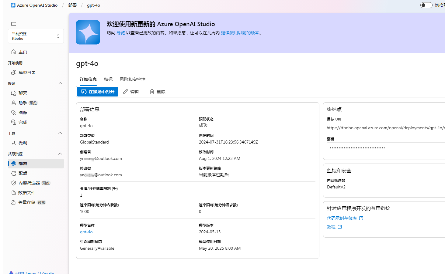
Task: Click the external link icon next to 代码示例存储库
Action: (x=361, y=218)
